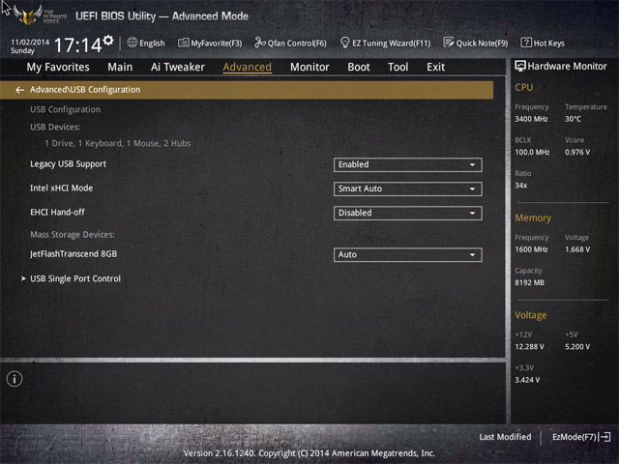Open the EHCI Hand-off dropdown
Viewport: 619px width, 464px height.
(x=407, y=213)
